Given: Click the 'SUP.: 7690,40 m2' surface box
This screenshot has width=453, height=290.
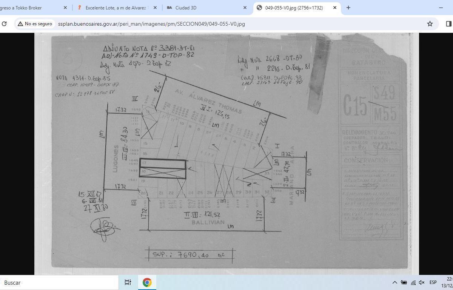Looking at the screenshot, I should [x=190, y=255].
